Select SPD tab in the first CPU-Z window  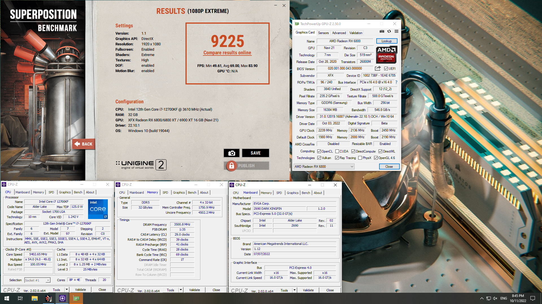coord(51,192)
